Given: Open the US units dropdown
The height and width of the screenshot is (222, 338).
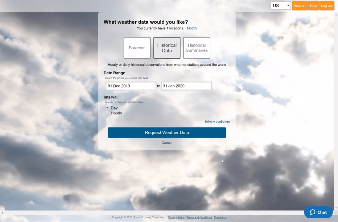Looking at the screenshot, I should coord(281,6).
